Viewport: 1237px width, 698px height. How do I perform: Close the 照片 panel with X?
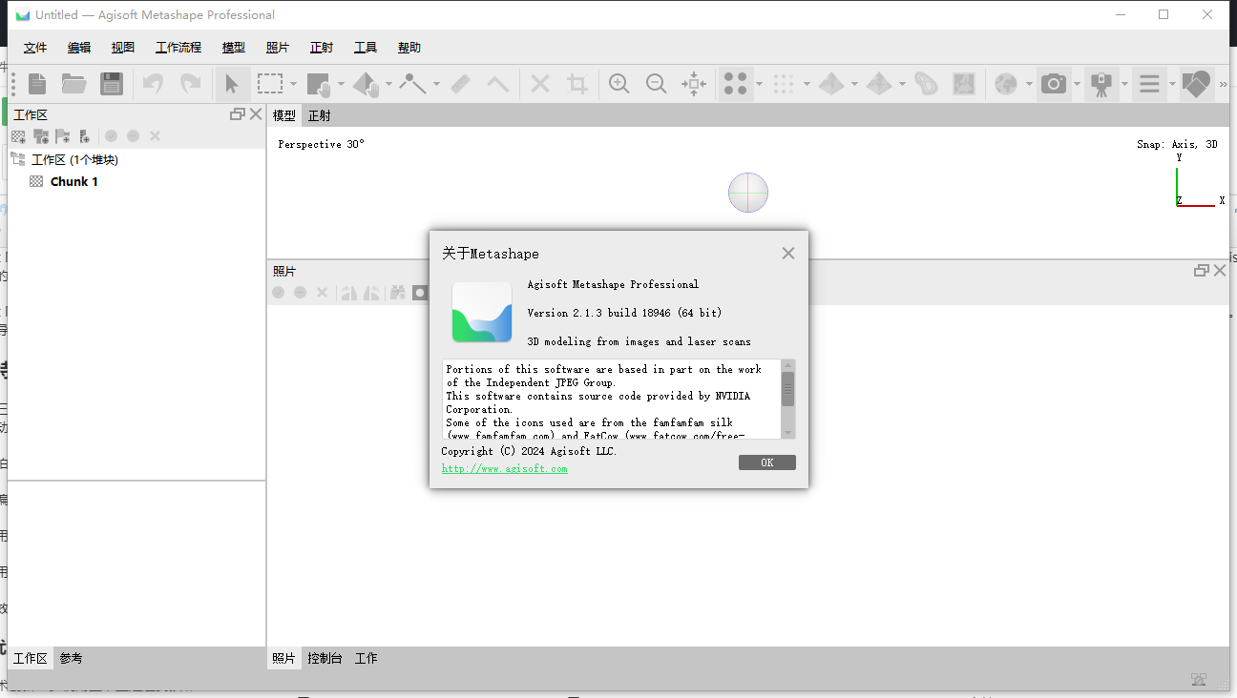click(x=1219, y=271)
